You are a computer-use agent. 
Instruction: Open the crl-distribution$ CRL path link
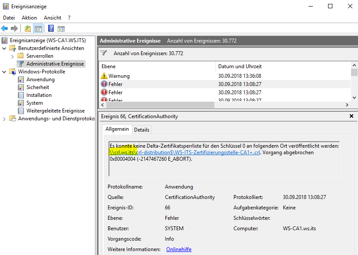pos(184,152)
